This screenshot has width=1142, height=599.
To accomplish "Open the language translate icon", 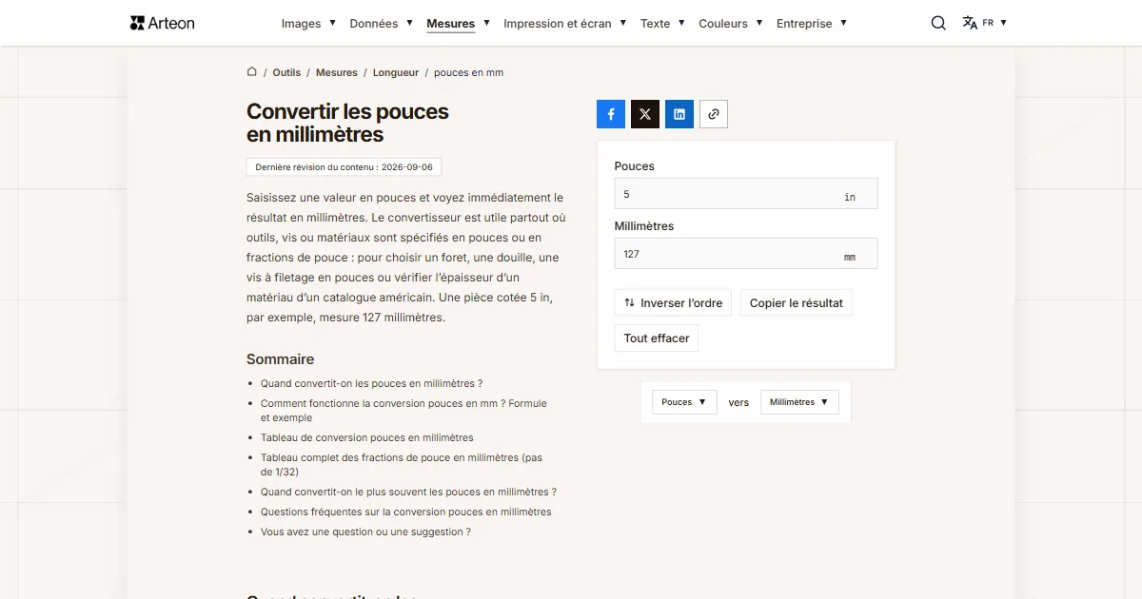I will (x=970, y=23).
